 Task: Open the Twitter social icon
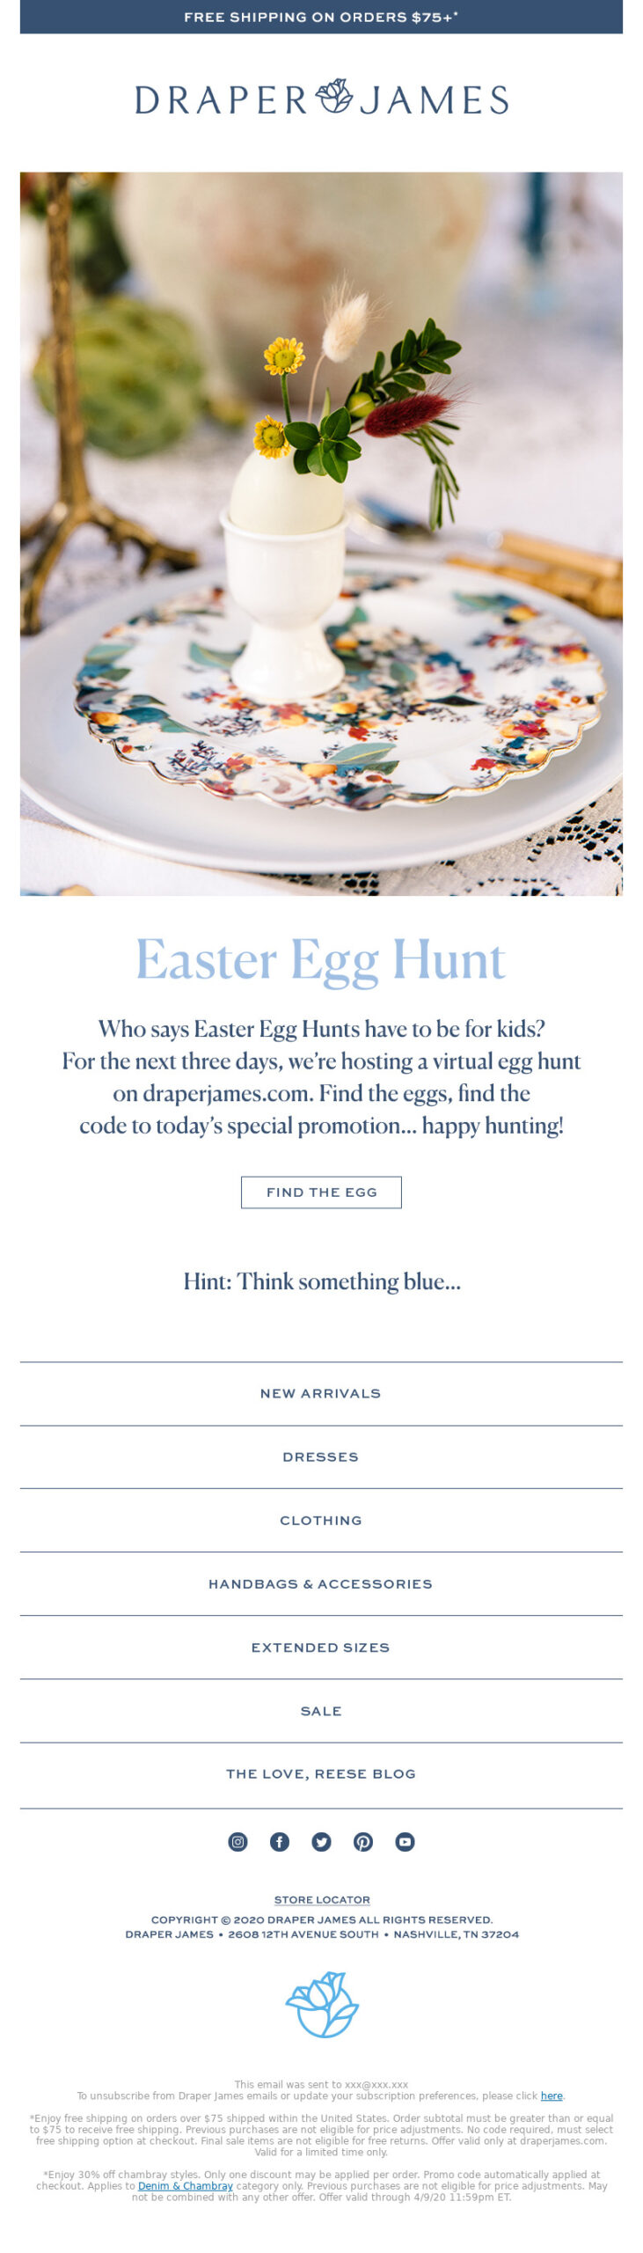[x=321, y=1843]
